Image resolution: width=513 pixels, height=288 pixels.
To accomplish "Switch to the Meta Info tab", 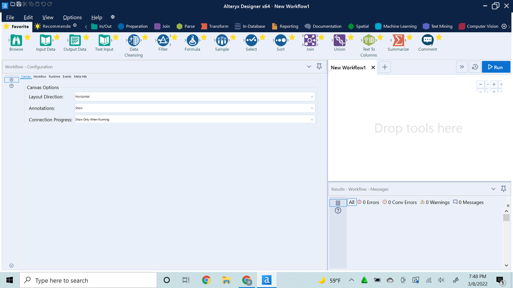I will (80, 76).
